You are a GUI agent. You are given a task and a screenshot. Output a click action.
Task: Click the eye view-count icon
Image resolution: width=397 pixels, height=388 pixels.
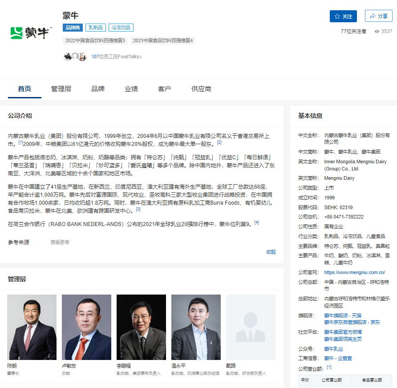pos(377,32)
